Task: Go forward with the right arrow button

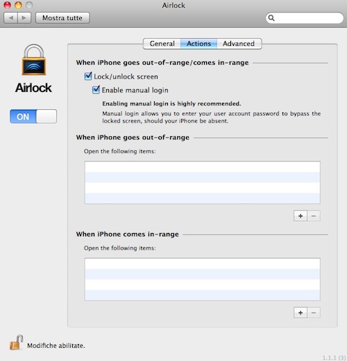Action: coord(24,18)
